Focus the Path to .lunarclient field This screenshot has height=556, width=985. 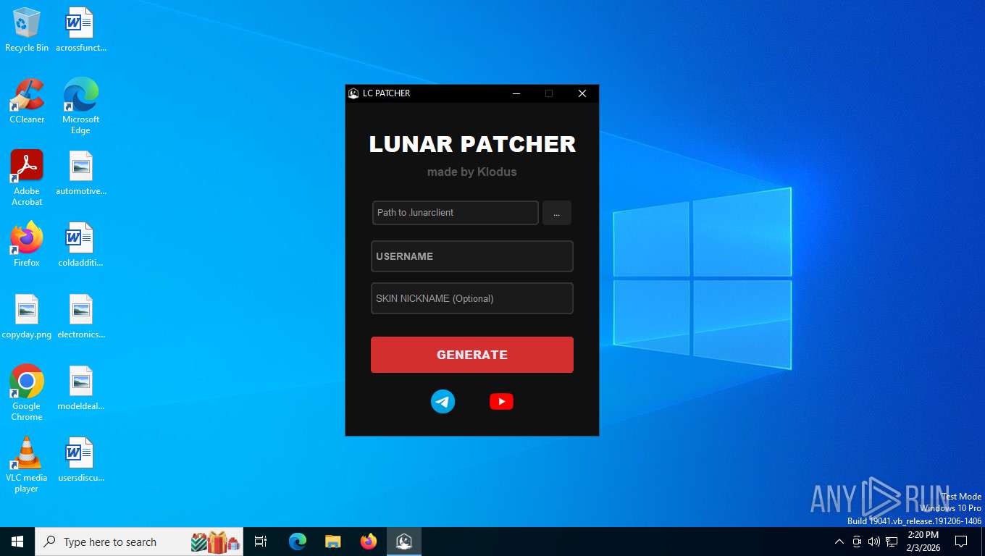point(456,213)
